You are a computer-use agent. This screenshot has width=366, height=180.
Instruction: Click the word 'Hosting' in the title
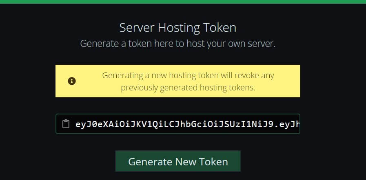[179, 28]
